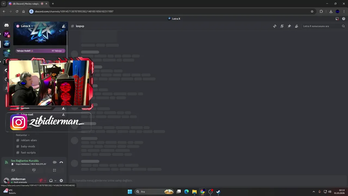Image resolution: width=348 pixels, height=196 pixels.
Task: Click the lexpvp channel title in header
Action: (x=80, y=26)
